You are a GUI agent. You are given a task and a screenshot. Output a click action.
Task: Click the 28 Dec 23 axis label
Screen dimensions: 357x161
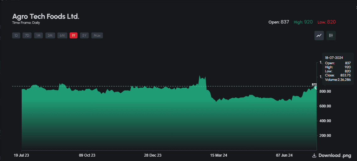pos(153,155)
